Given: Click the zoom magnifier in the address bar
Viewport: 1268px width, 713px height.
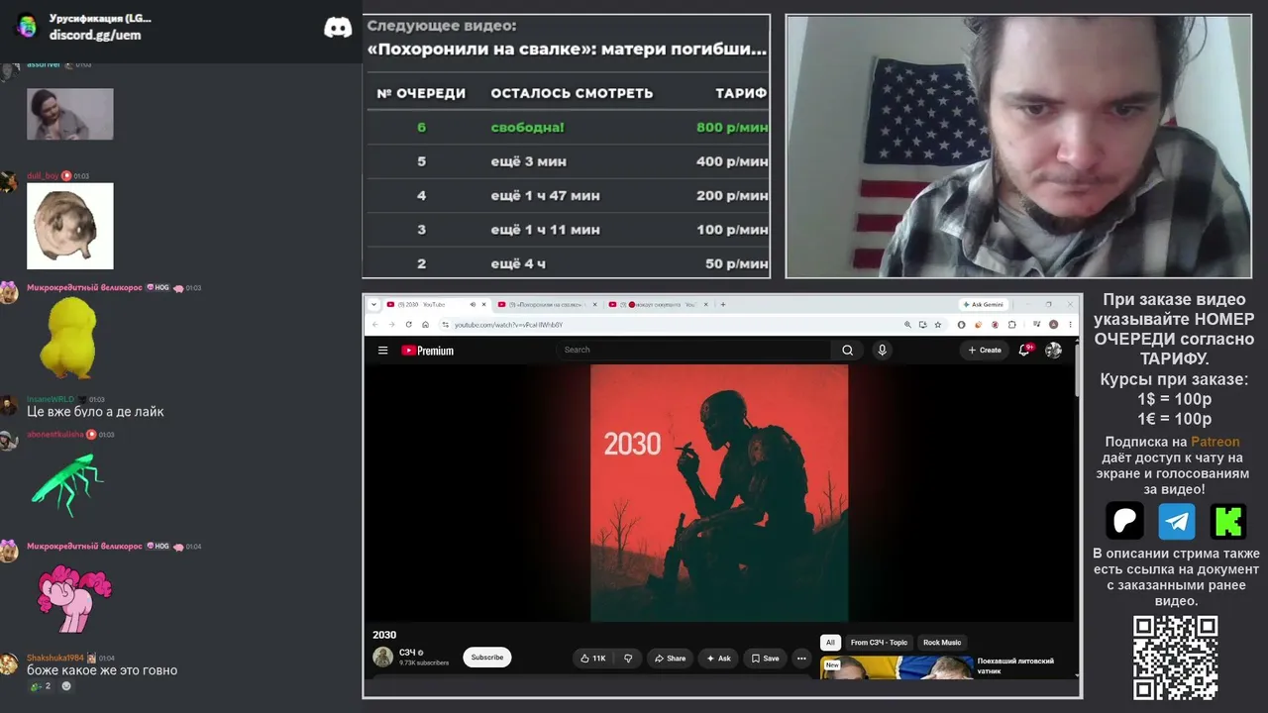Looking at the screenshot, I should (907, 325).
